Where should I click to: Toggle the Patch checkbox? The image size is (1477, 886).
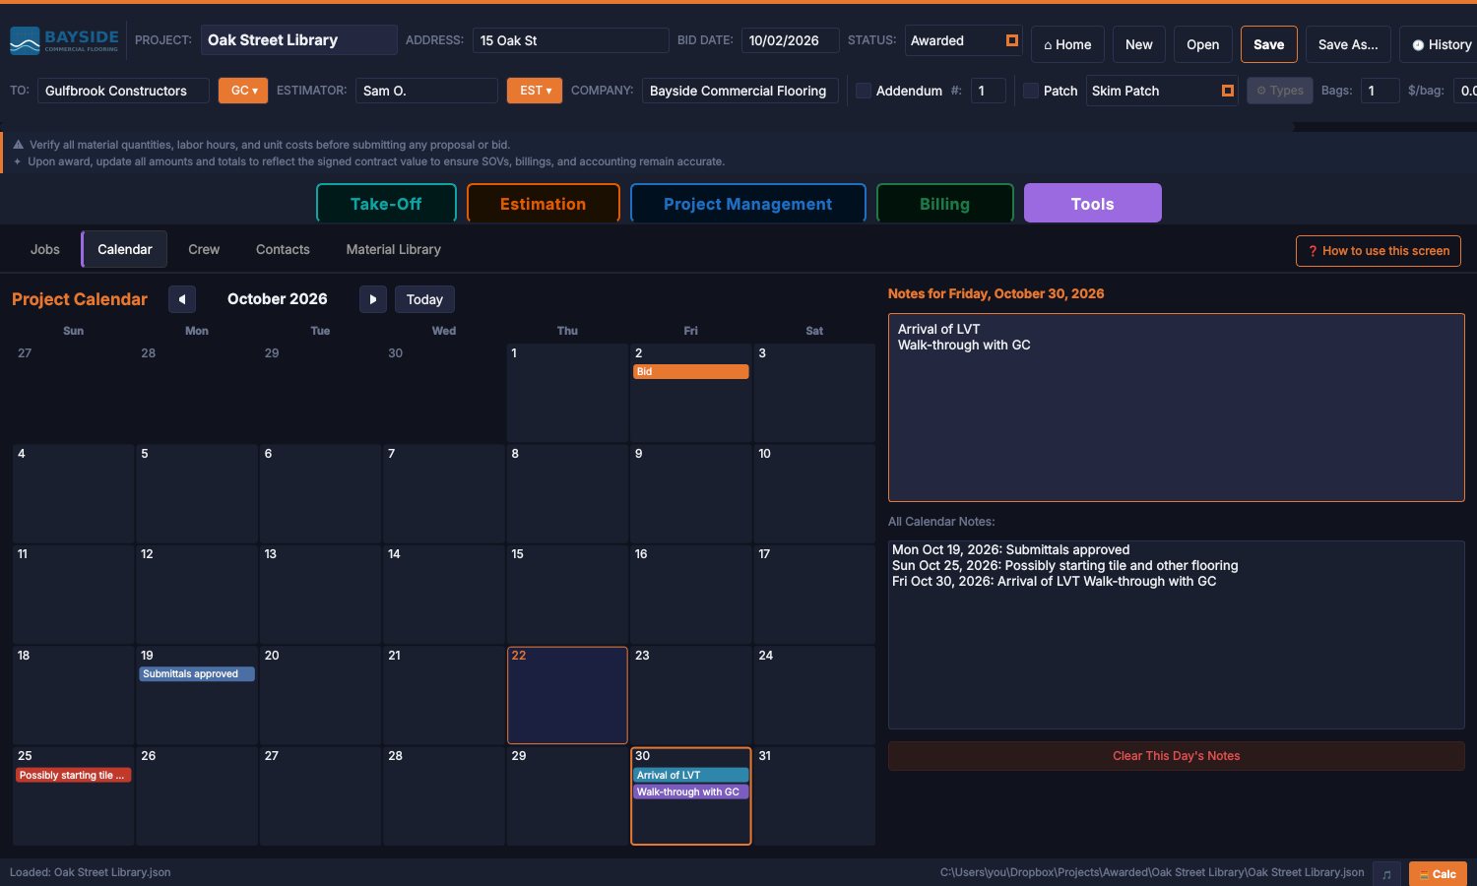(x=1031, y=91)
